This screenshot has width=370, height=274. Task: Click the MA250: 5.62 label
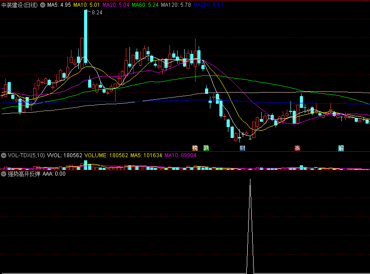pos(208,5)
